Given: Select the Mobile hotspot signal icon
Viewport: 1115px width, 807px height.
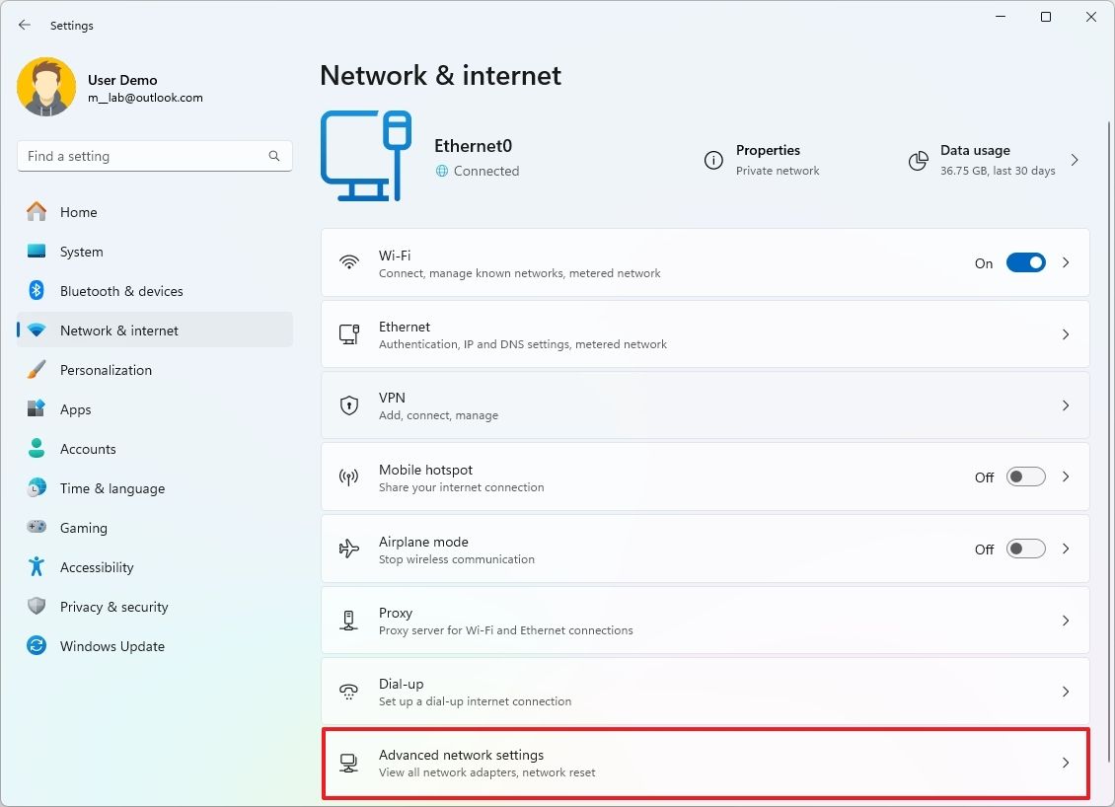Looking at the screenshot, I should click(x=349, y=477).
